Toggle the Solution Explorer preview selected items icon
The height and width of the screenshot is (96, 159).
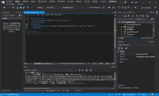pyautogui.click(x=147, y=16)
